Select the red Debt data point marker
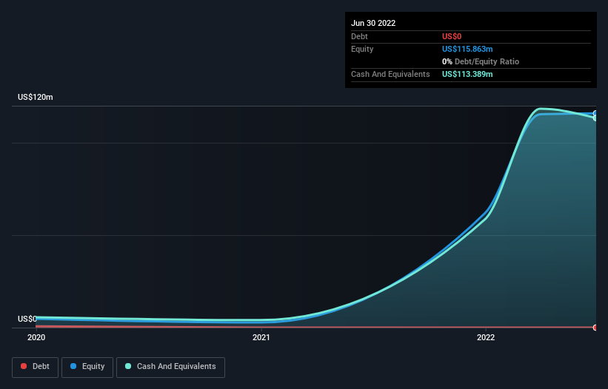This screenshot has height=389, width=608. pyautogui.click(x=595, y=328)
